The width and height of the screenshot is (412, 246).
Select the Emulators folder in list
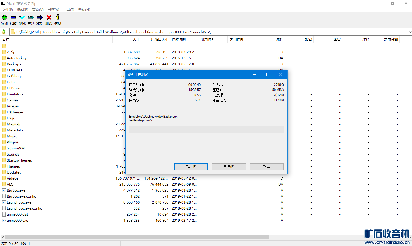pyautogui.click(x=15, y=94)
